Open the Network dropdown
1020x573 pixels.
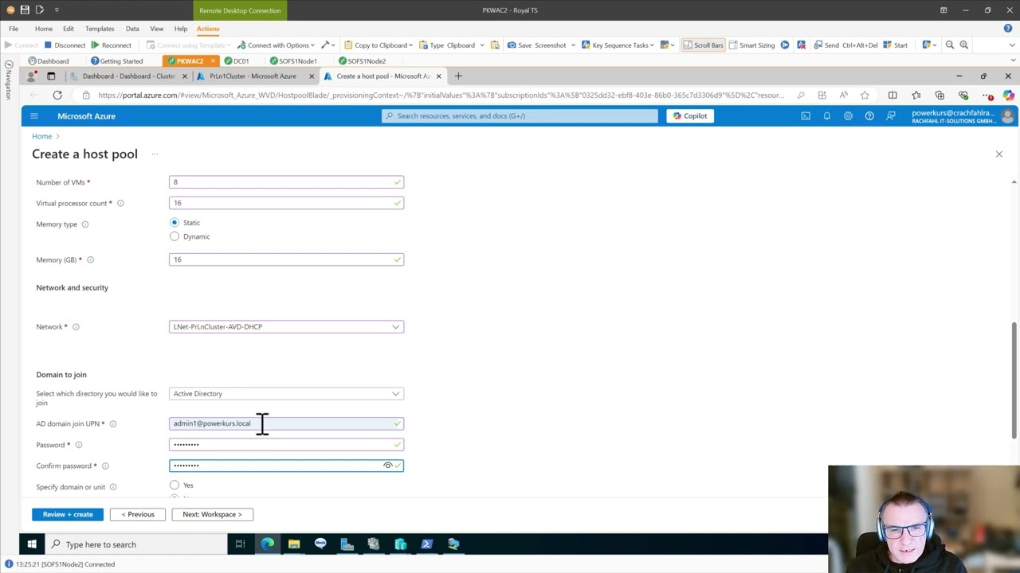[286, 326]
